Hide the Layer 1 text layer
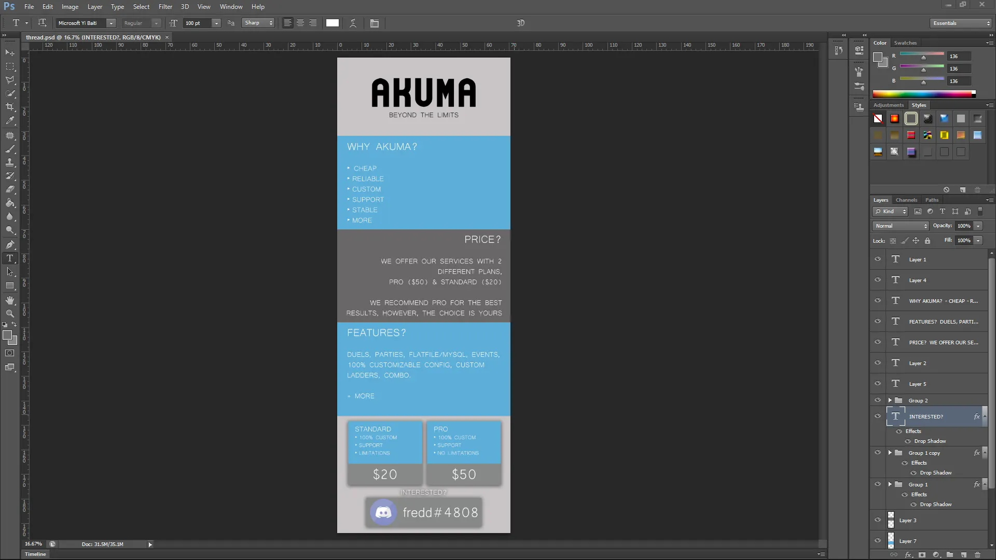Viewport: 996px width, 560px height. [878, 259]
